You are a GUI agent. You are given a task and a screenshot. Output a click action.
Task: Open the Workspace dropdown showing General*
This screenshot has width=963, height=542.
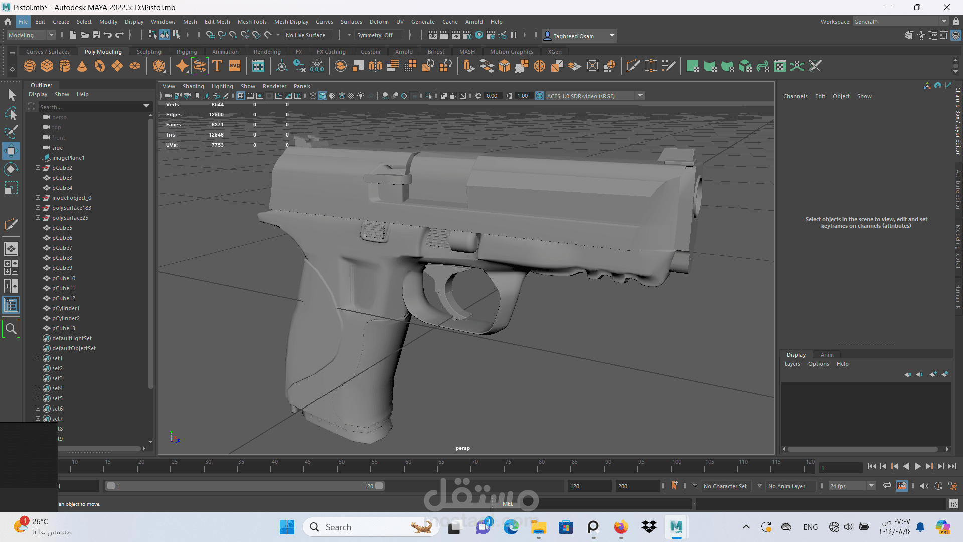tap(945, 21)
